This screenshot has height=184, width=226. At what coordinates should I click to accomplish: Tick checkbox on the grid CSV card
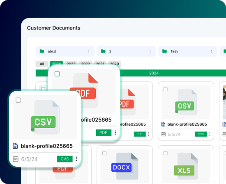166,89
